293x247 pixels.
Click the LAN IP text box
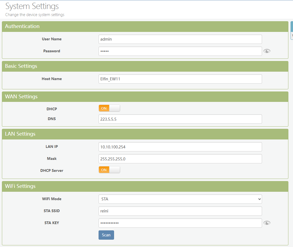pos(180,147)
